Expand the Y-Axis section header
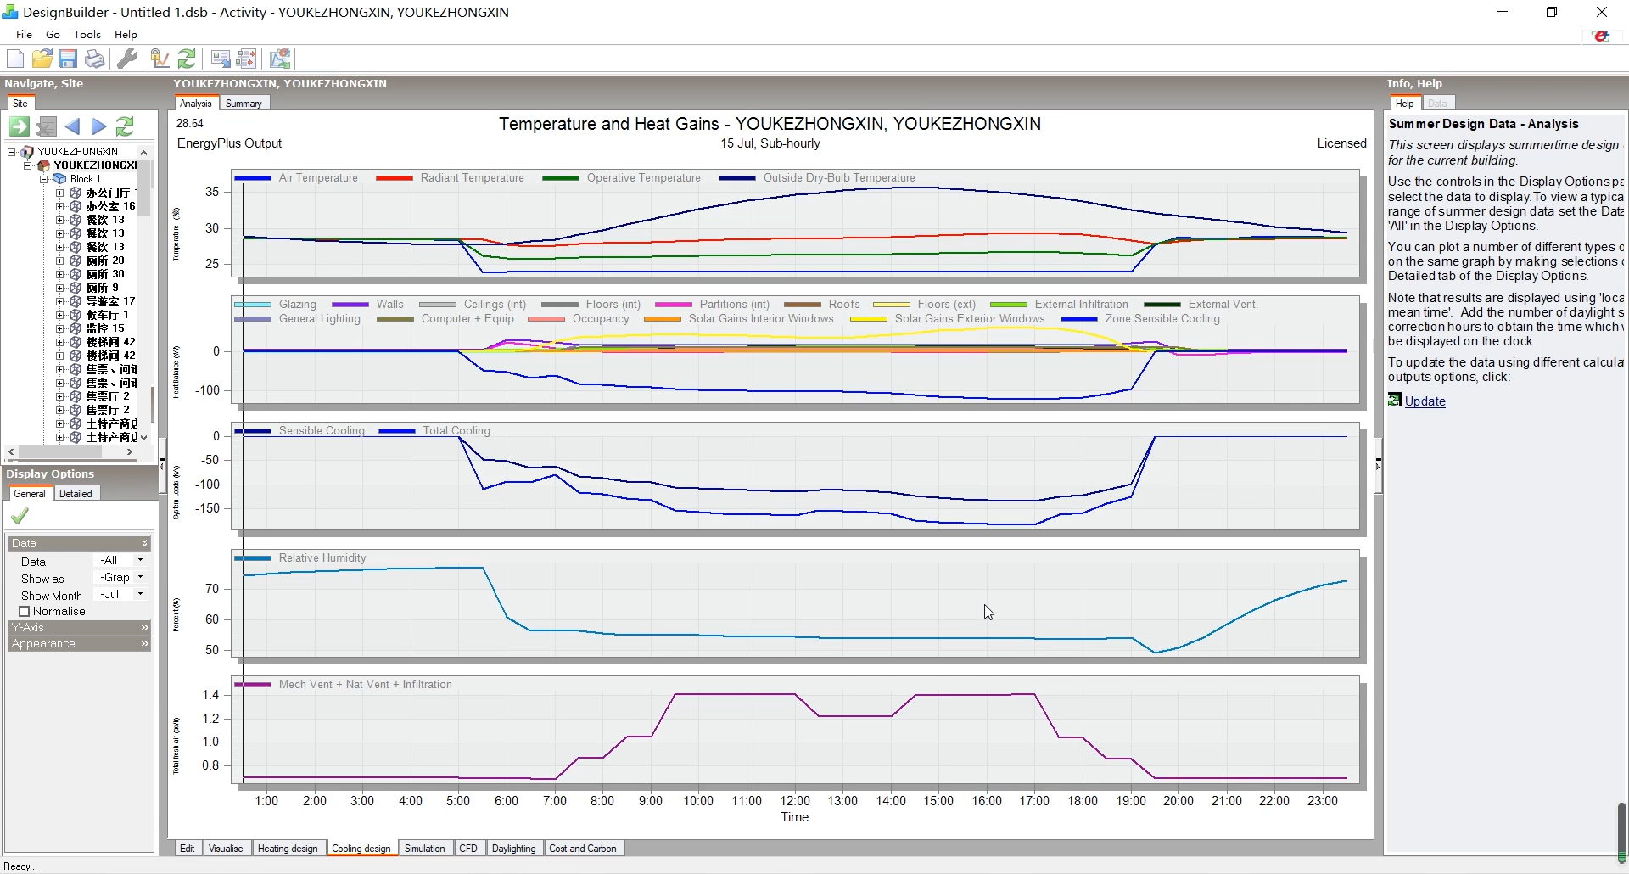This screenshot has height=874, width=1629. (80, 628)
